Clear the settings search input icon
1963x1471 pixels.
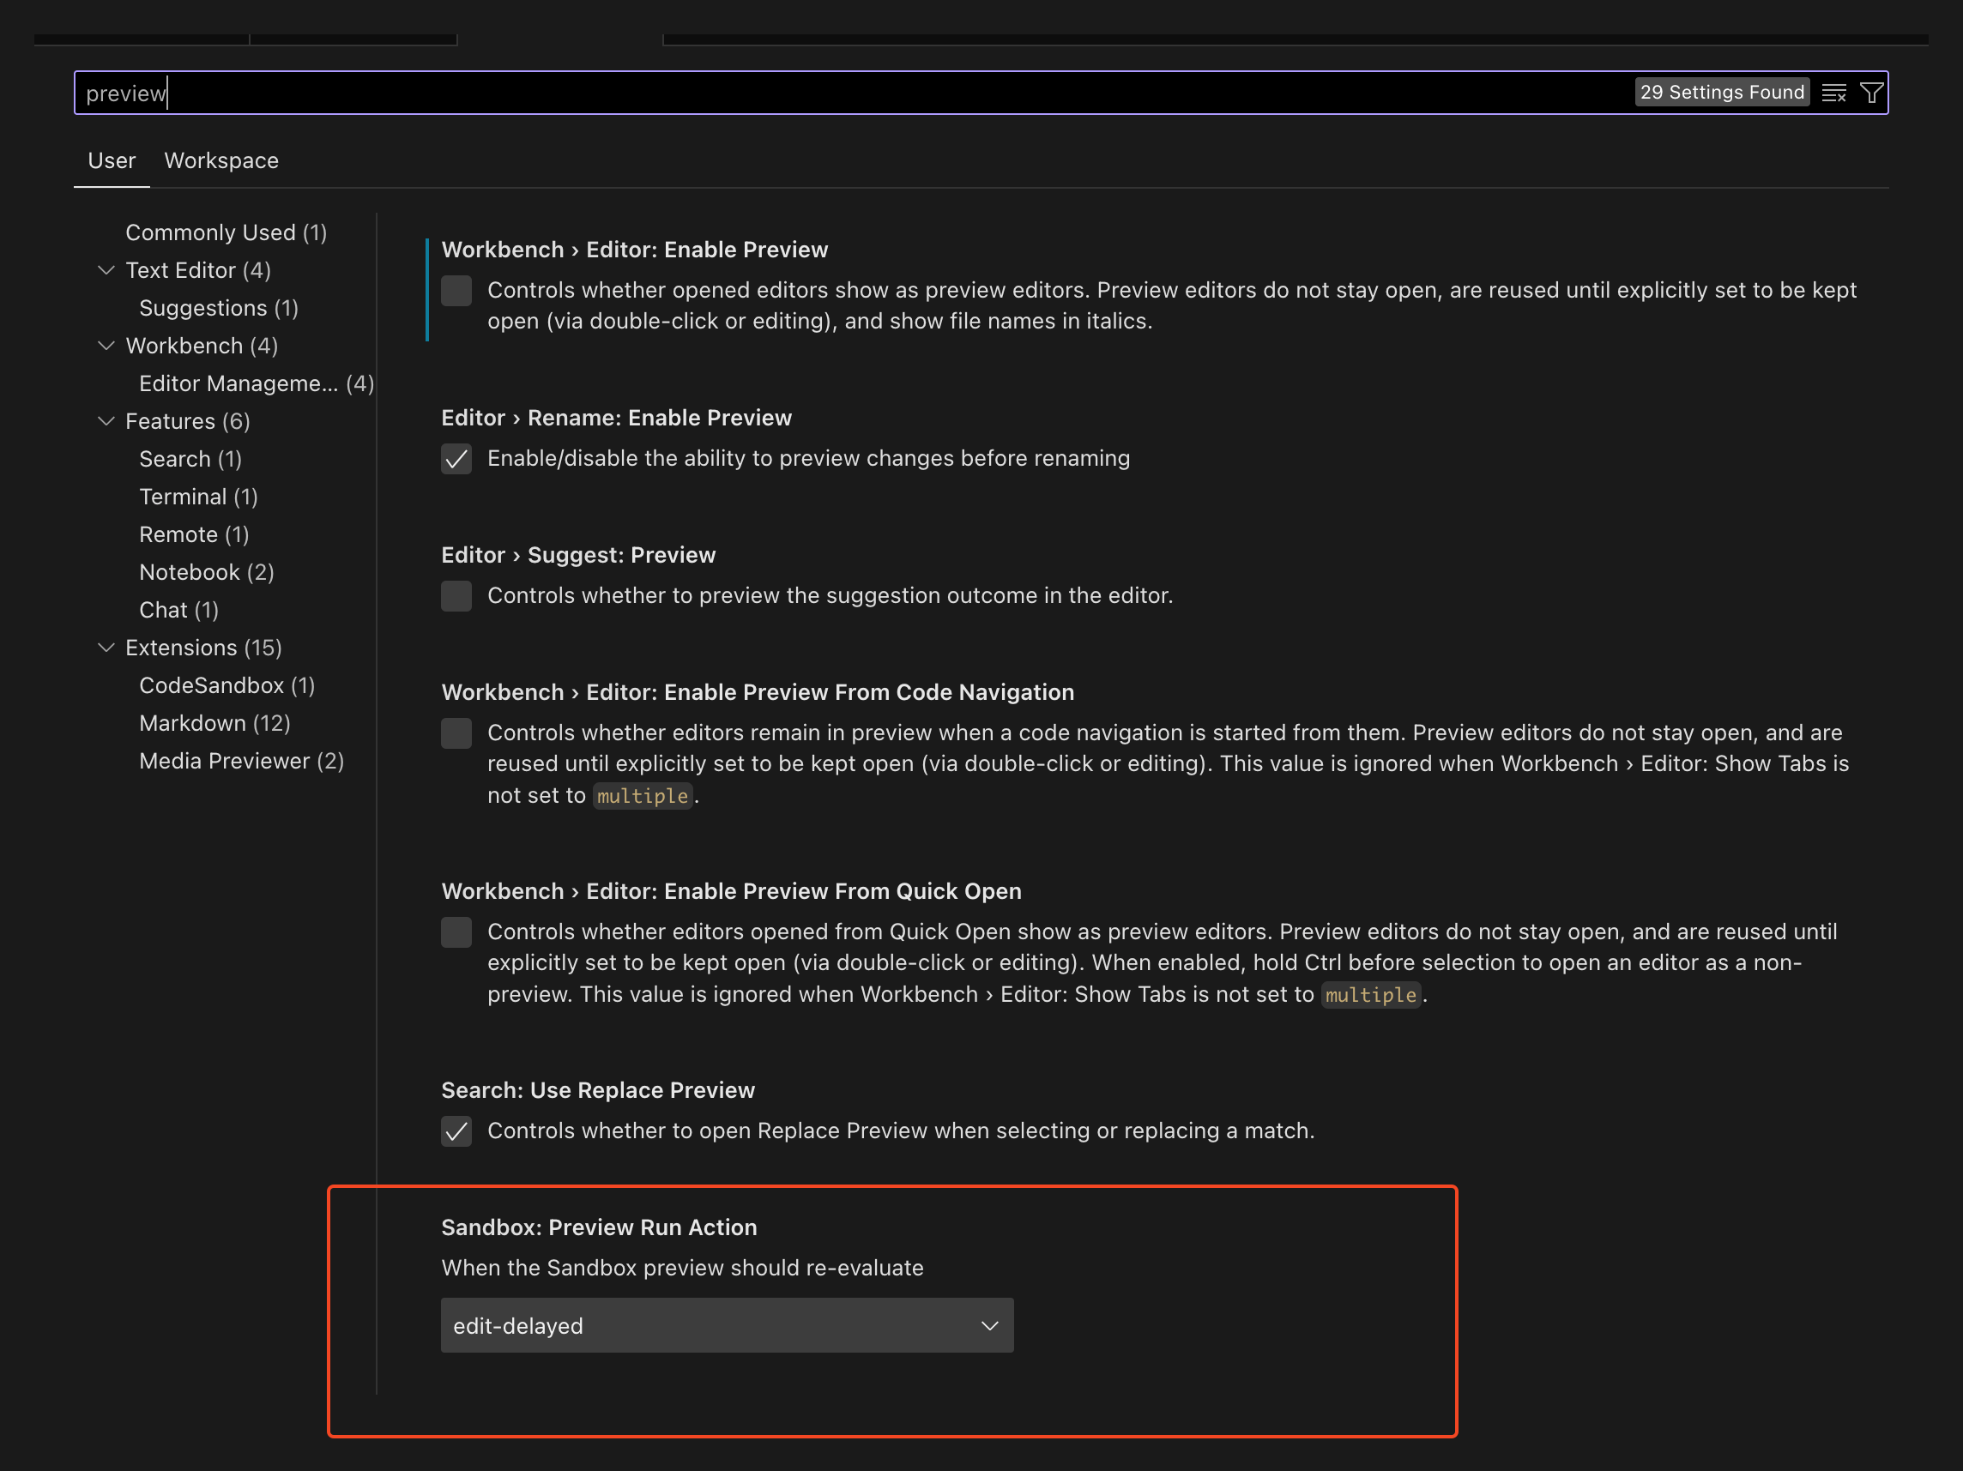(x=1833, y=93)
